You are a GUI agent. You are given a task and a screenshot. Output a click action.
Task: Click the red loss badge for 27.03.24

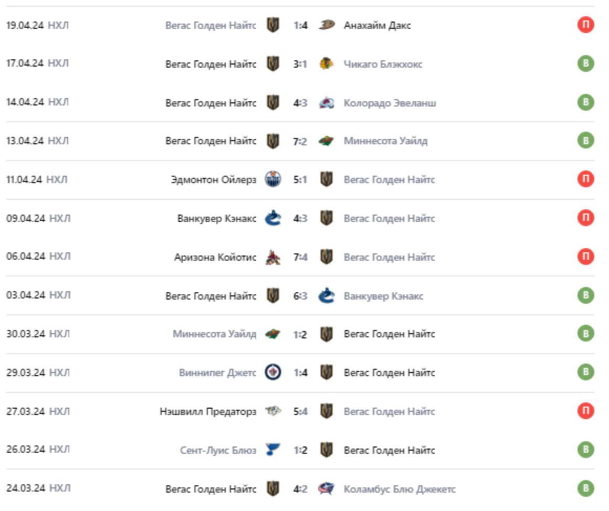pos(586,411)
